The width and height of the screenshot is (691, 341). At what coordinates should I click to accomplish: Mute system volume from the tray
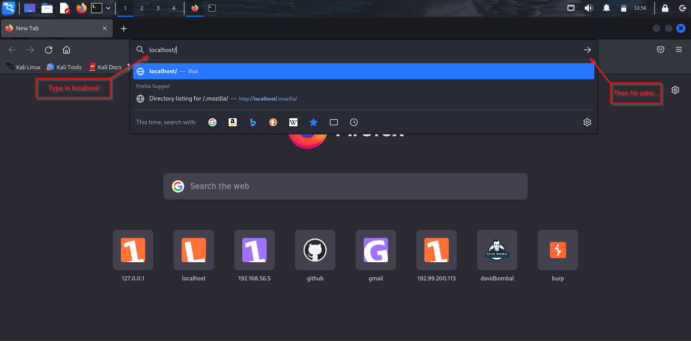(x=588, y=8)
